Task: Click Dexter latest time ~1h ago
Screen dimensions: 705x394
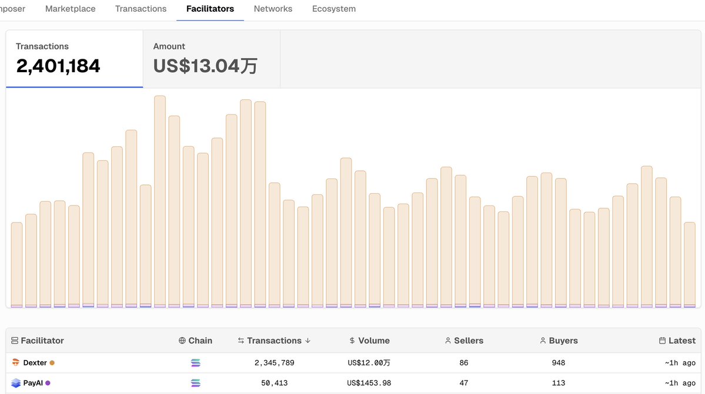Action: (x=680, y=363)
